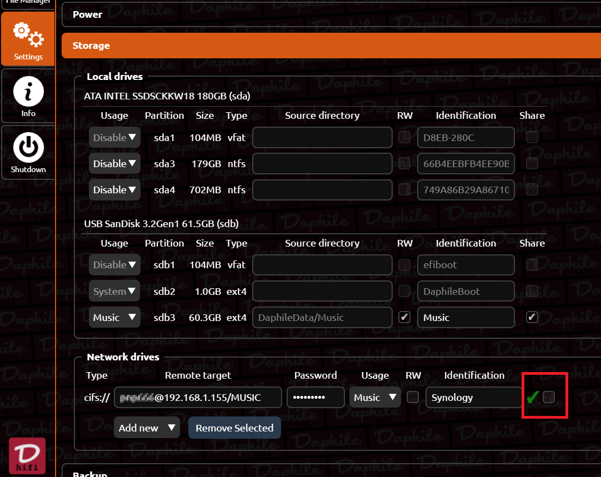Click the Shutdown power icon
Viewport: 601px width, 477px height.
[28, 148]
